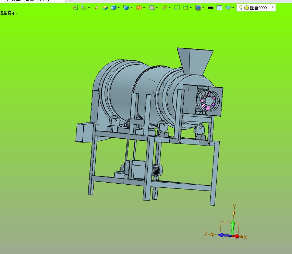The width and height of the screenshot is (292, 254).
Task: Click the exit/return arrow icon in toolbar
Action: click(x=75, y=8)
